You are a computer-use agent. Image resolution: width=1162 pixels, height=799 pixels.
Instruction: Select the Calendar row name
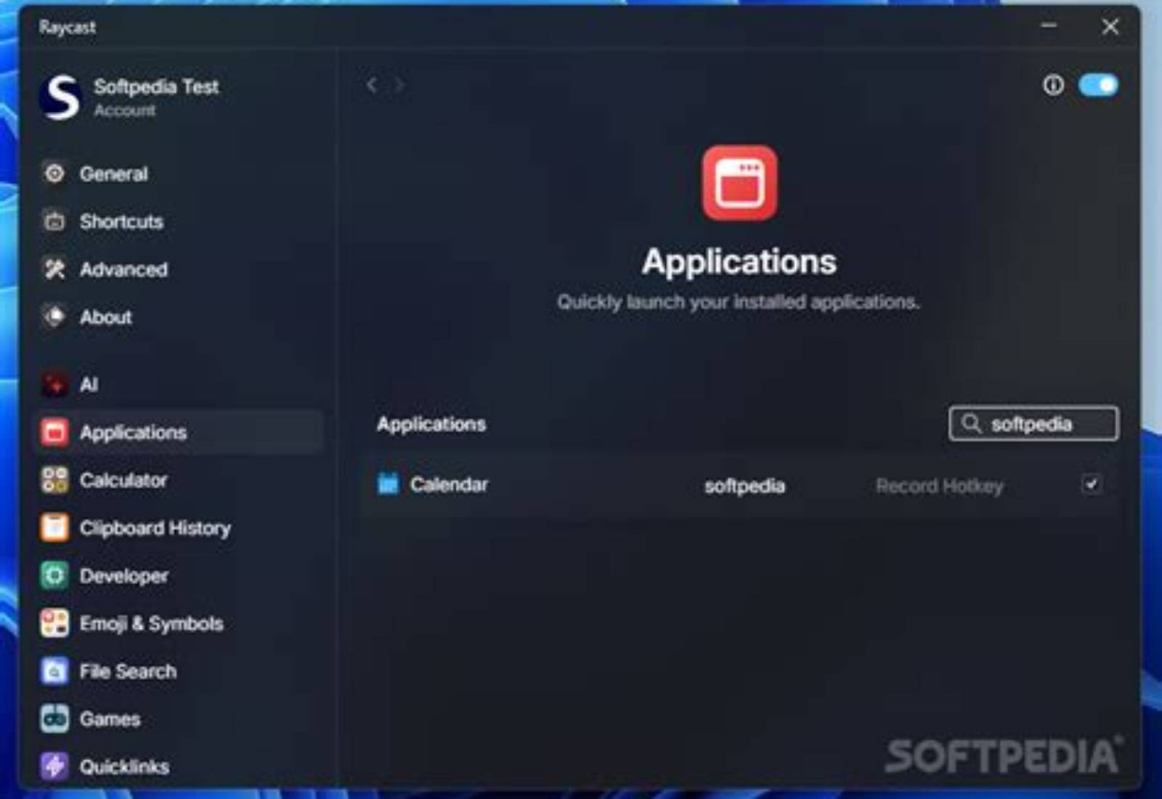click(449, 484)
